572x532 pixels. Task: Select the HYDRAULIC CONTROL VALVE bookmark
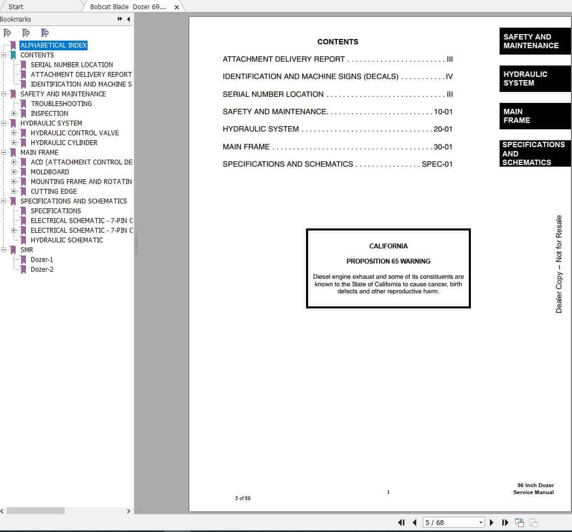pyautogui.click(x=75, y=133)
